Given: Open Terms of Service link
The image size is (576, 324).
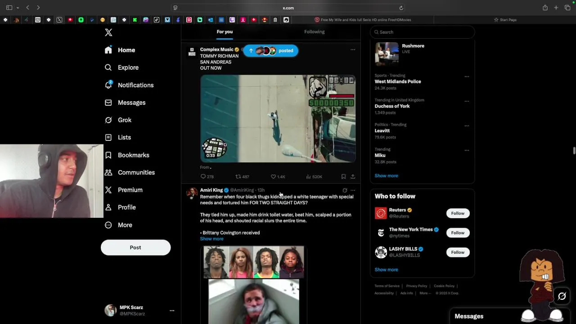Looking at the screenshot, I should (x=387, y=286).
